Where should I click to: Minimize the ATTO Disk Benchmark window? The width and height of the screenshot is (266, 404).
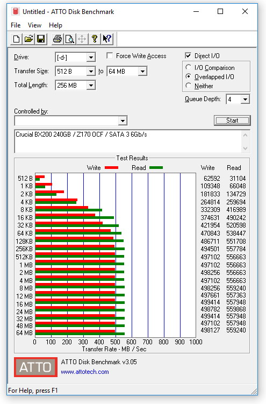[196, 11]
